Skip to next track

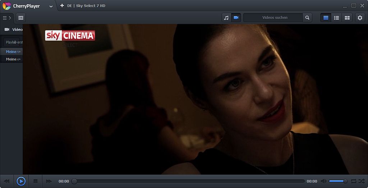click(x=49, y=181)
